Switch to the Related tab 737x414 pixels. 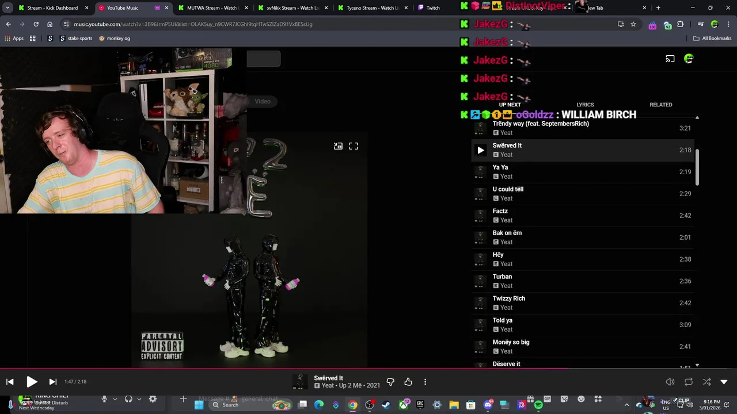[x=661, y=105]
